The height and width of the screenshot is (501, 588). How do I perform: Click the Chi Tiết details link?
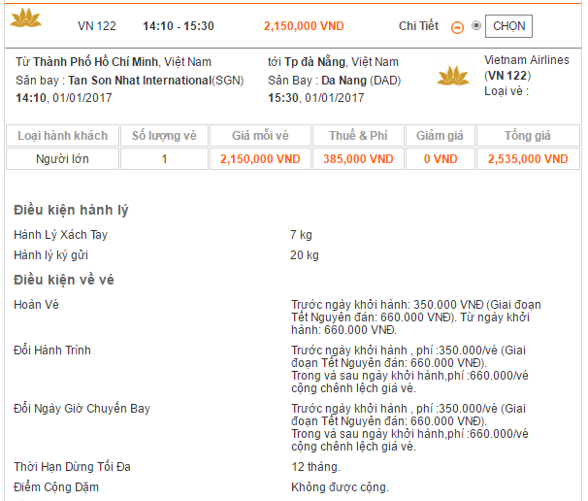(418, 26)
